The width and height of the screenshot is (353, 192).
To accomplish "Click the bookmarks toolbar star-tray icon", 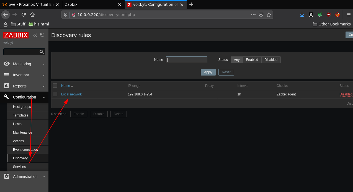I will pyautogui.click(x=6, y=24).
